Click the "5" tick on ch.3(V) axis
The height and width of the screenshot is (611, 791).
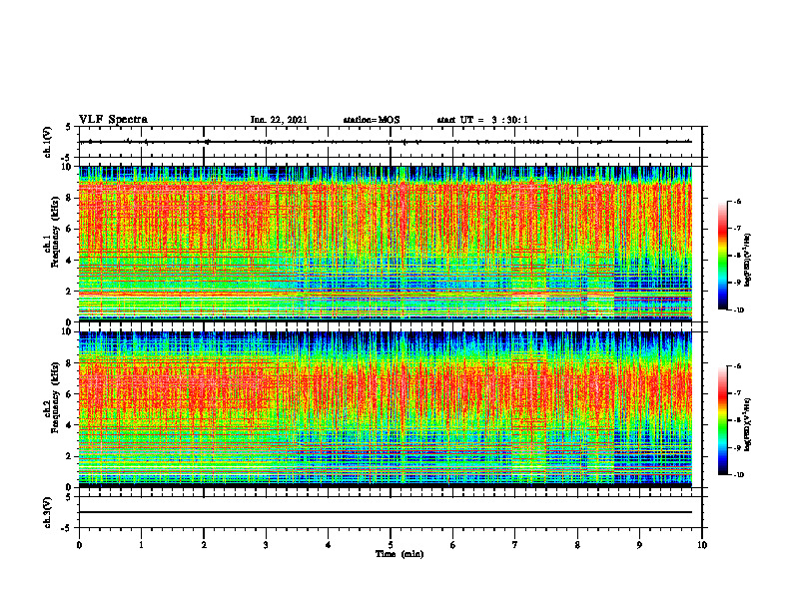point(69,497)
